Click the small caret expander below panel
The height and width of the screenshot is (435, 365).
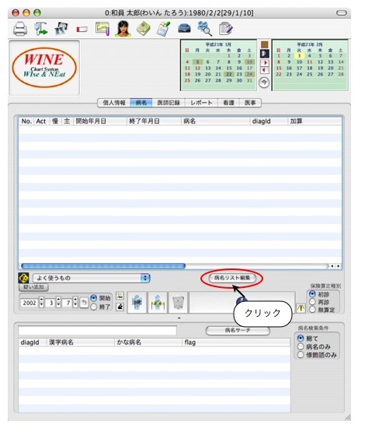pyautogui.click(x=179, y=318)
